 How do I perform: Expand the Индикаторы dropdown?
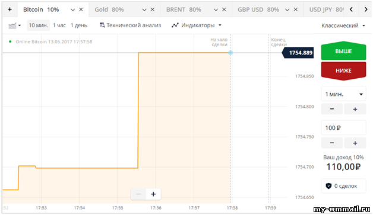coord(197,25)
